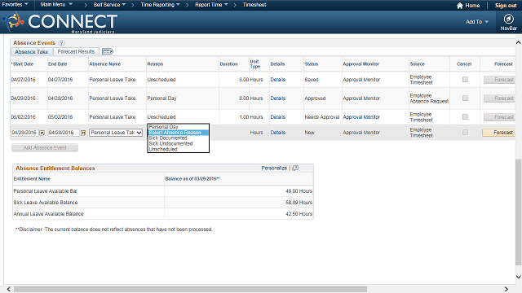This screenshot has height=293, width=522.
Task: Tick Cancel checkbox for 04/29/2016 row
Action: pos(465,98)
